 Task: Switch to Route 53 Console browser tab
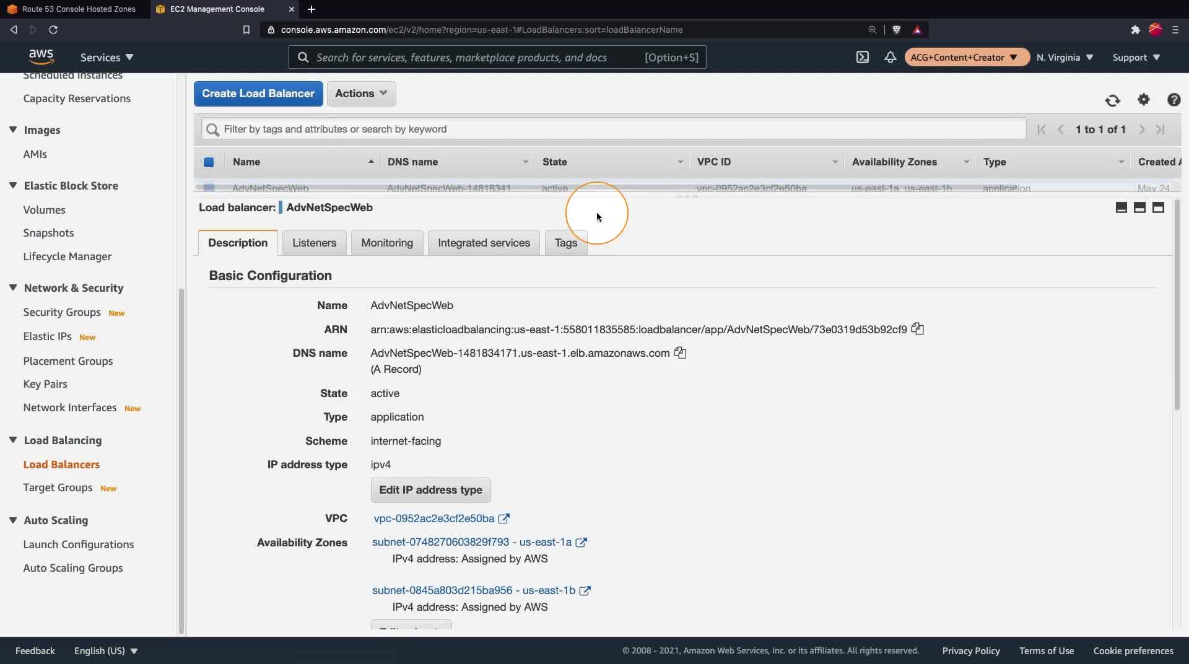coord(74,9)
